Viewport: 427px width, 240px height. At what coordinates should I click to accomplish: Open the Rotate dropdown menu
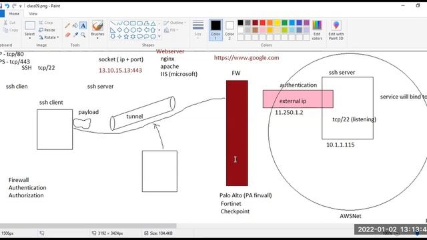point(49,37)
